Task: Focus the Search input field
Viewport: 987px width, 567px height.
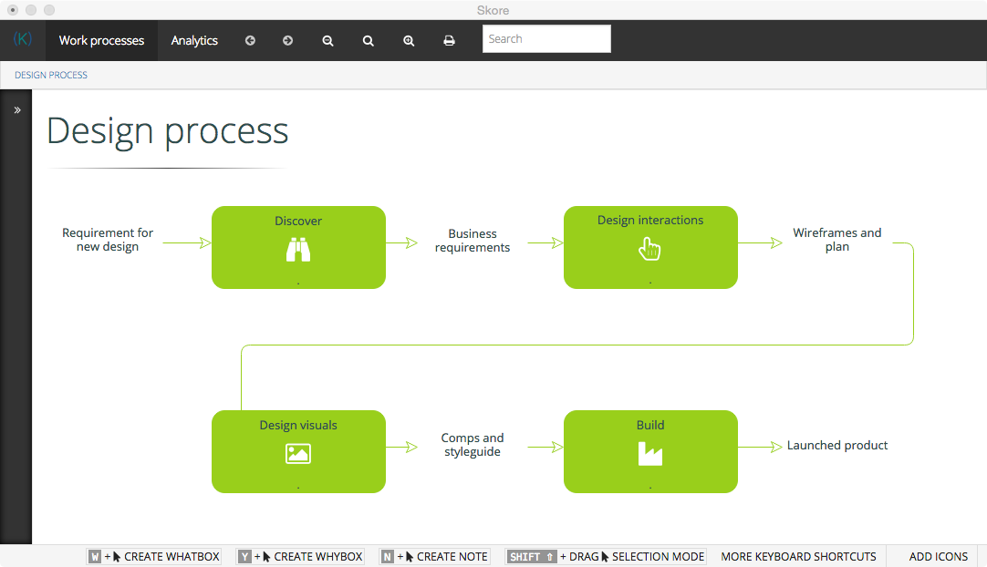Action: point(546,39)
